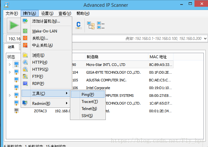Select offline computer icon in ZOTAC3 row
The image size is (208, 147).
tap(16, 110)
